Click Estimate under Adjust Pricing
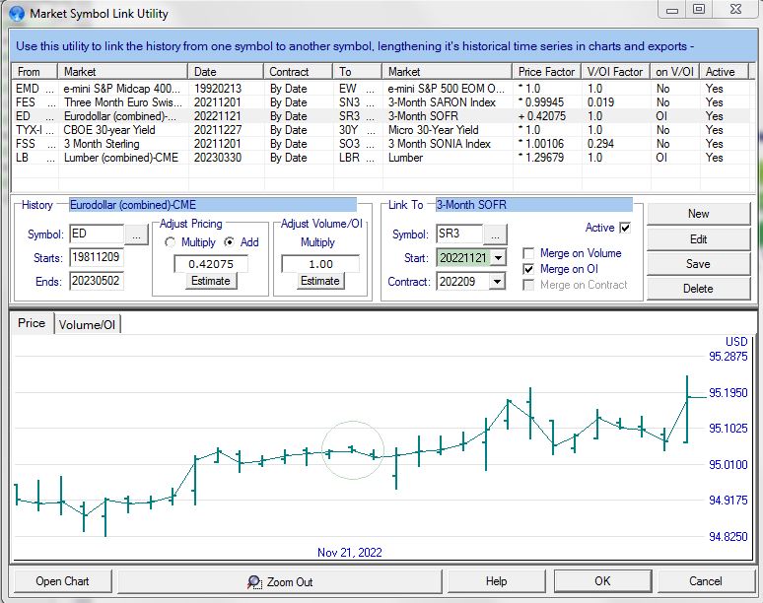 tap(210, 281)
